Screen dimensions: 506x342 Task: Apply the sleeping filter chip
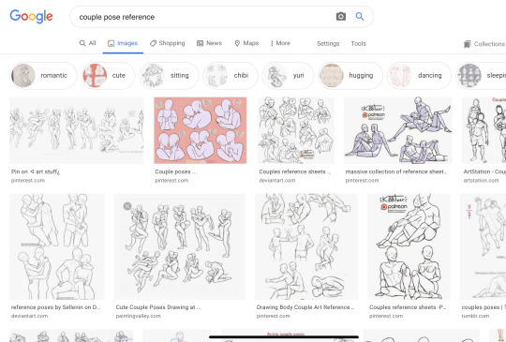pos(481,76)
